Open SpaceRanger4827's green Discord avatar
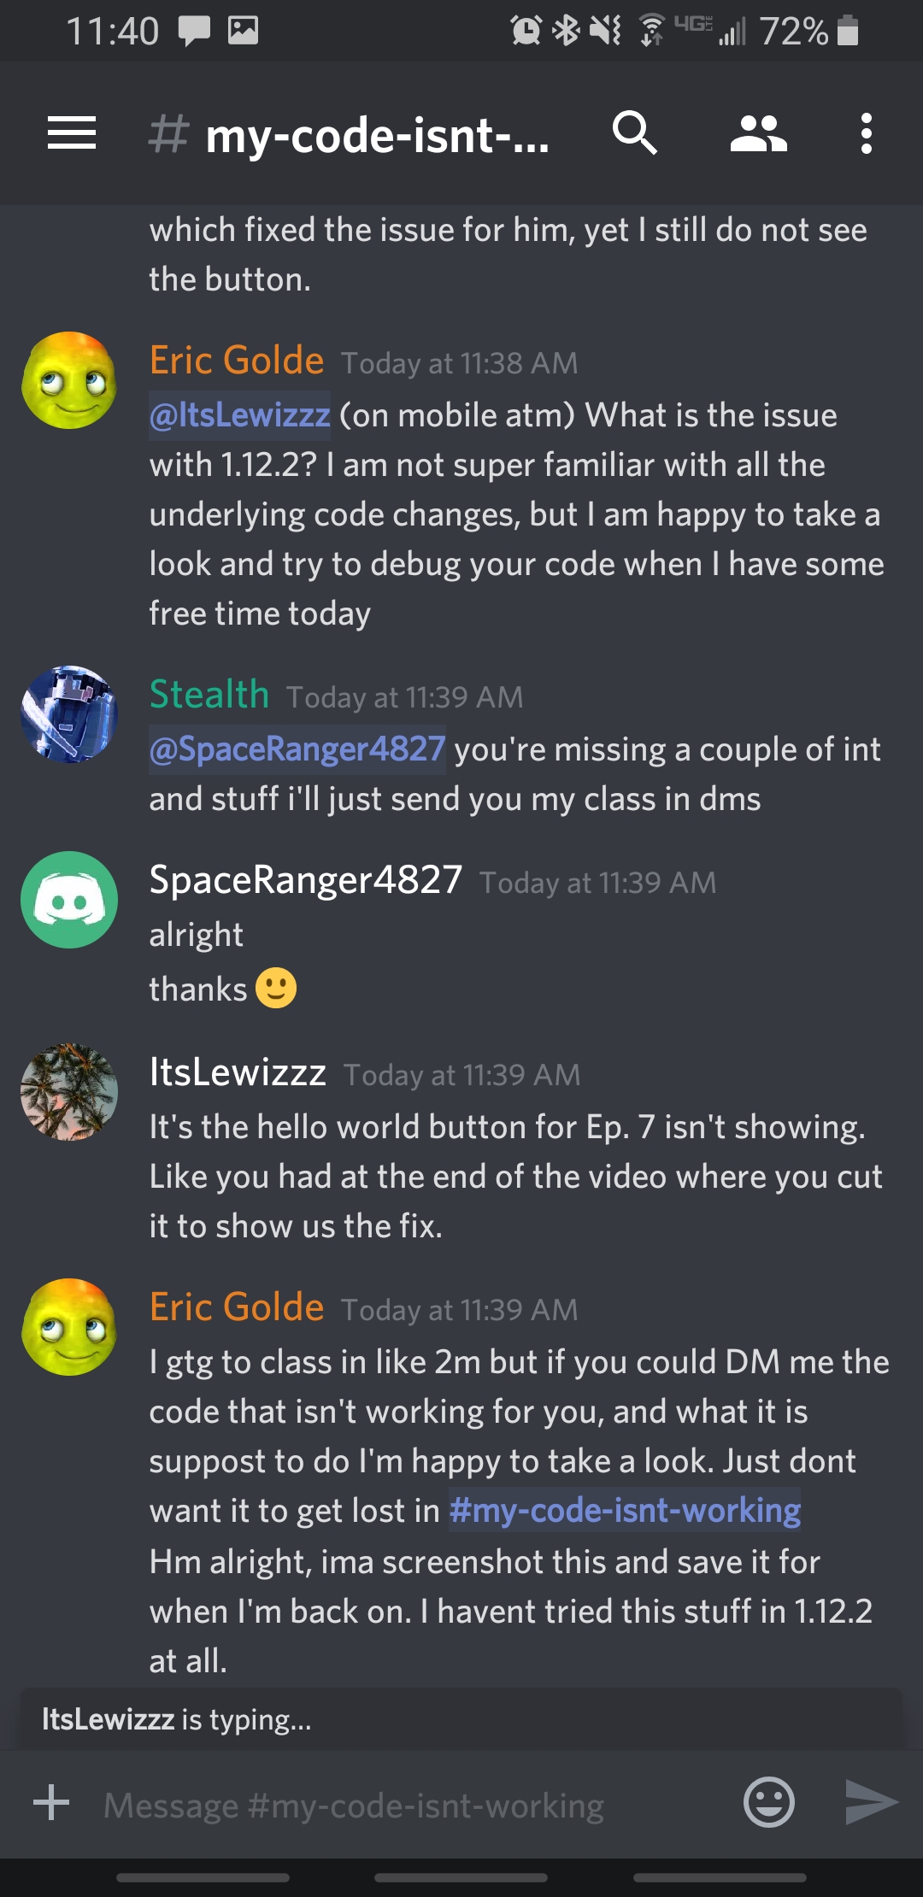 [x=69, y=900]
